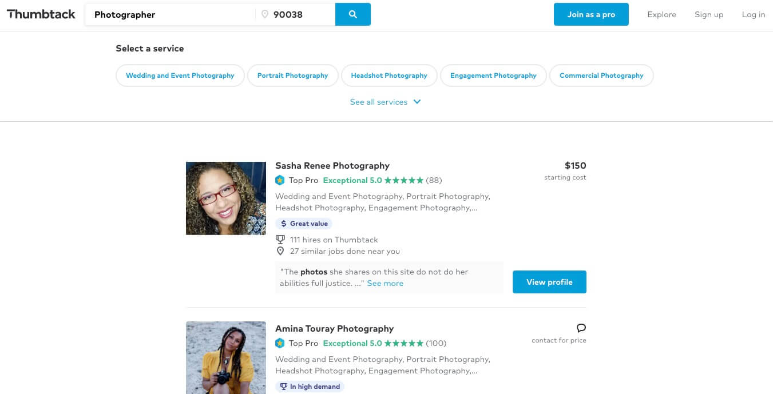The width and height of the screenshot is (773, 394).
Task: Select the Wedding and Event Photography filter
Action: [180, 75]
